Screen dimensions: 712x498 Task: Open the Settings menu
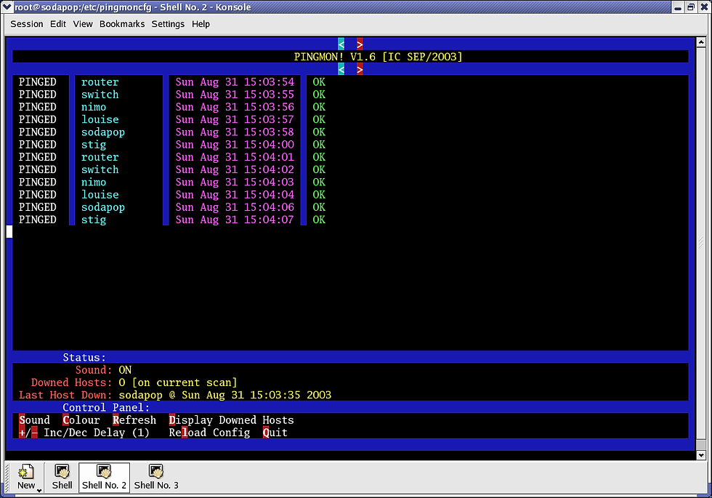tap(168, 24)
